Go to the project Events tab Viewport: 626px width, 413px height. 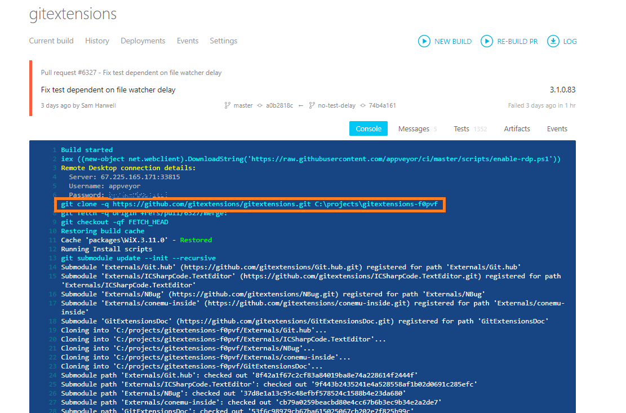188,41
